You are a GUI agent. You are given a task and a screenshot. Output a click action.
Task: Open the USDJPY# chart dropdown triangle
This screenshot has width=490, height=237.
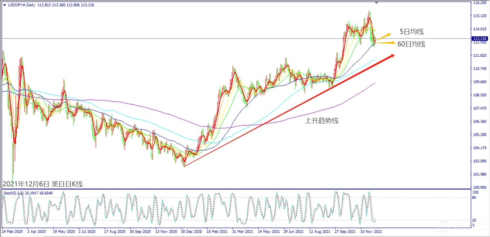tap(4, 5)
